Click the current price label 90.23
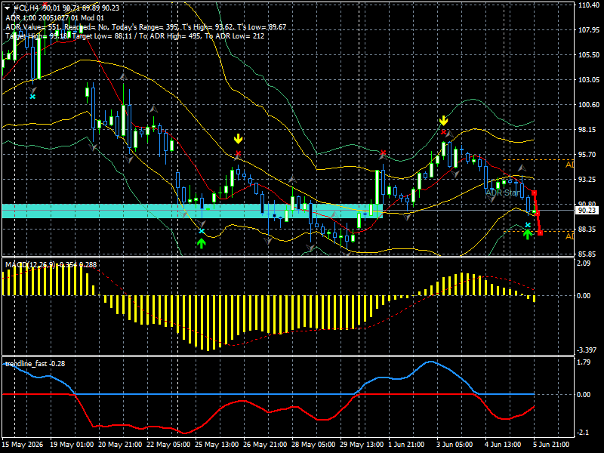Viewport: 604px width, 453px height. pos(587,211)
